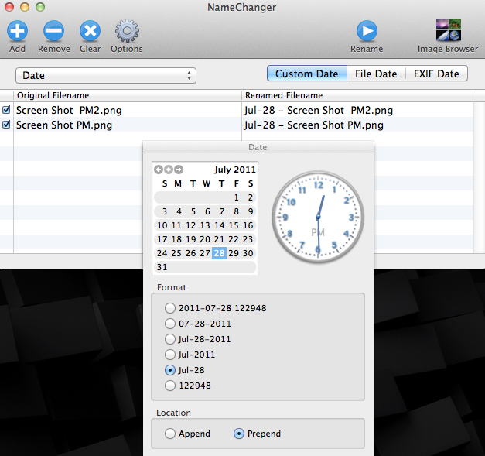Select July 31 in the calendar

point(162,267)
